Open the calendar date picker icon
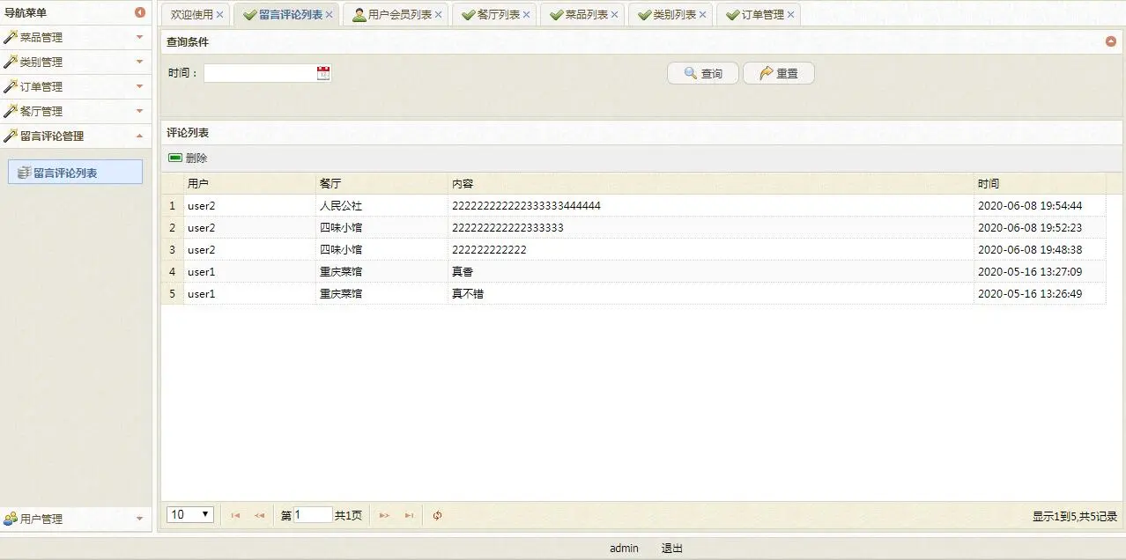 [x=323, y=73]
